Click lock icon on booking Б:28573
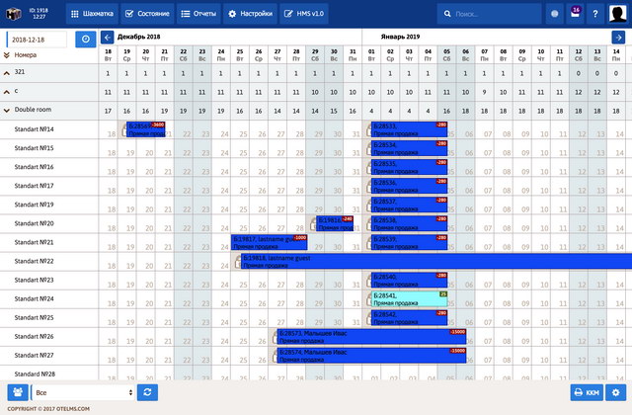This screenshot has height=415, width=632. (x=275, y=338)
